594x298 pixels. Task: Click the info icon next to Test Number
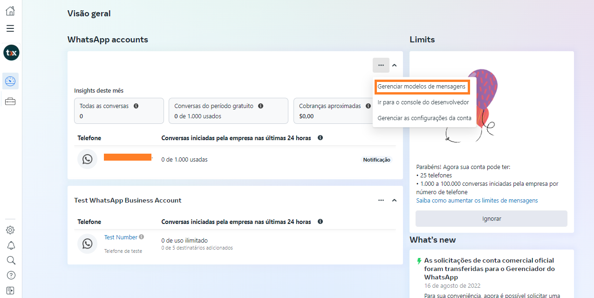click(x=141, y=237)
